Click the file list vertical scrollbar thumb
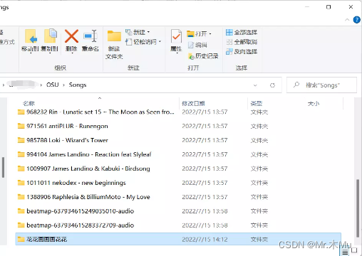The height and width of the screenshot is (256, 362). click(358, 208)
